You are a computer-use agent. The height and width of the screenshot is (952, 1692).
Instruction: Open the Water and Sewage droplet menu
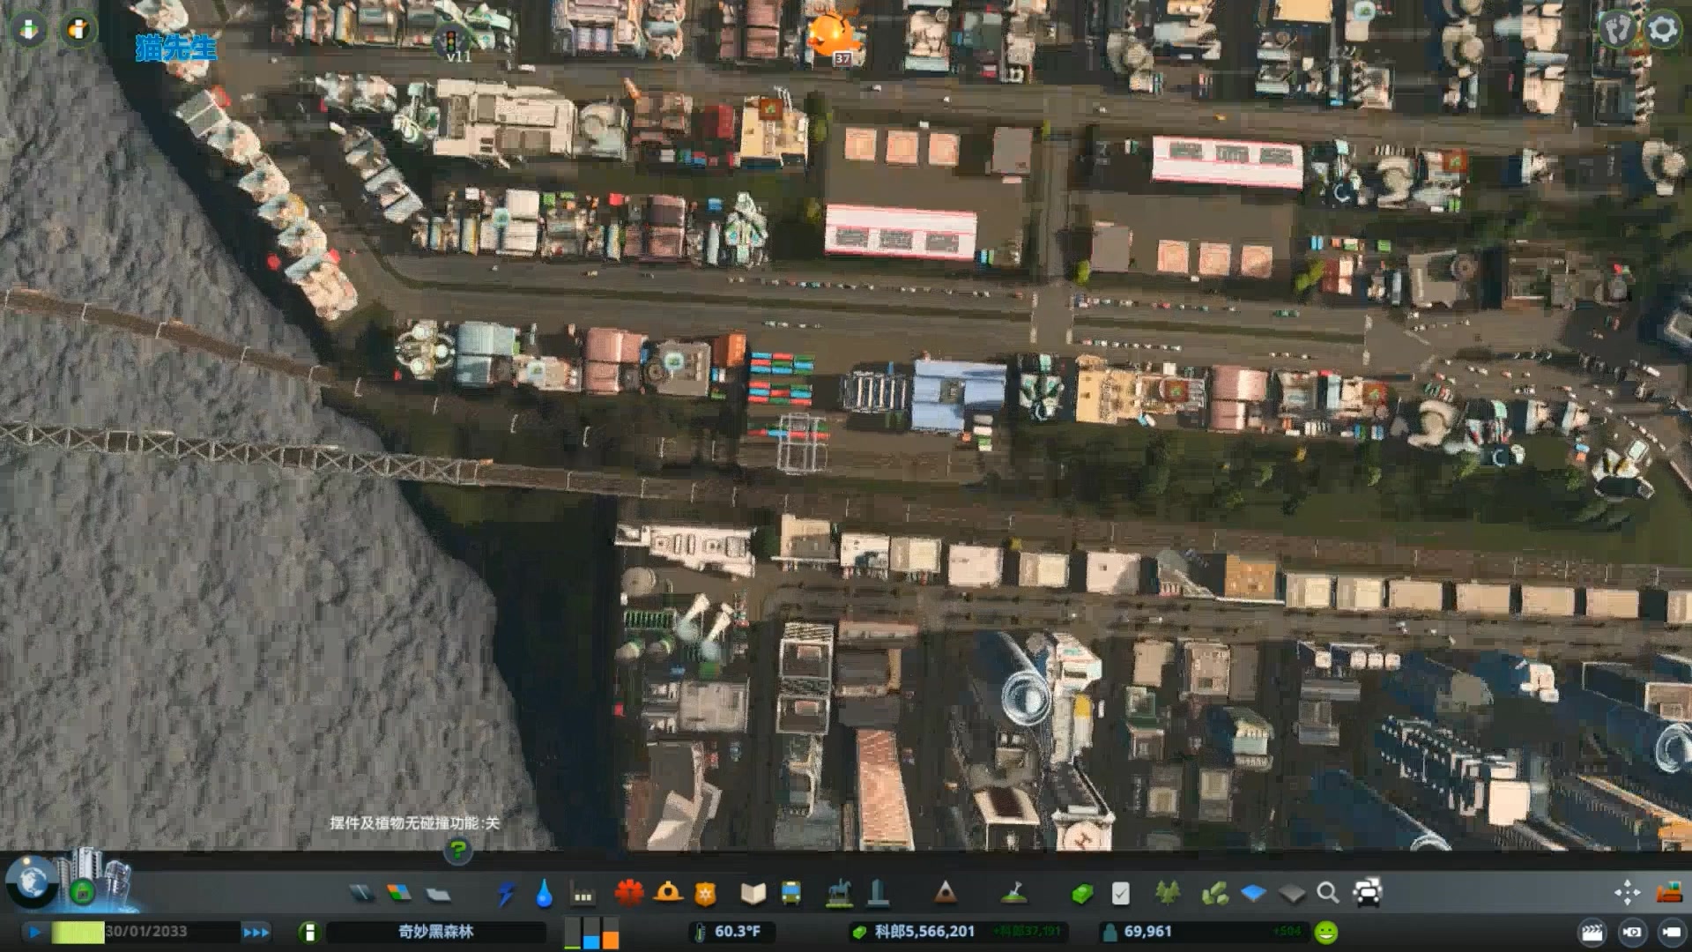pos(545,894)
